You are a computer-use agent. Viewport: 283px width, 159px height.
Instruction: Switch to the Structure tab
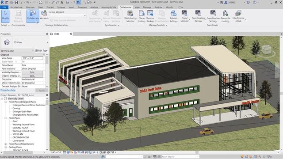pyautogui.click(x=30, y=8)
